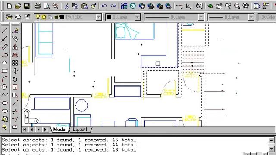Click command line reading '45 total'
This screenshot has width=276, height=155.
(69, 139)
